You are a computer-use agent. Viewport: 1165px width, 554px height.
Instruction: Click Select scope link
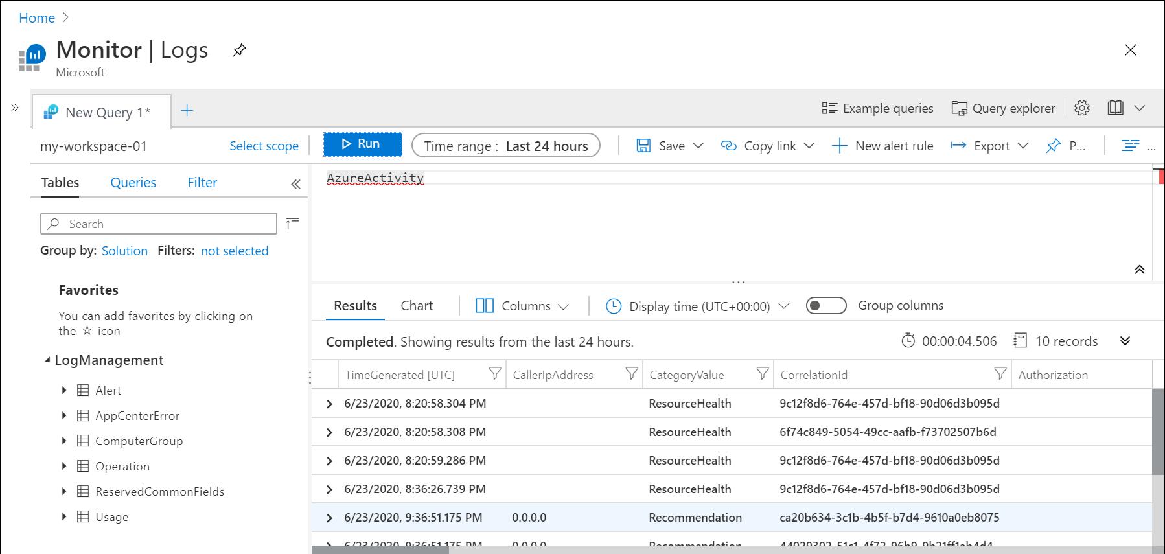click(x=264, y=146)
